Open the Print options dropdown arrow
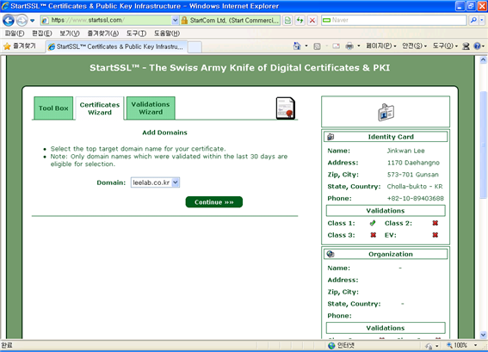Image resolution: width=488 pixels, height=352 pixels. tap(359, 46)
